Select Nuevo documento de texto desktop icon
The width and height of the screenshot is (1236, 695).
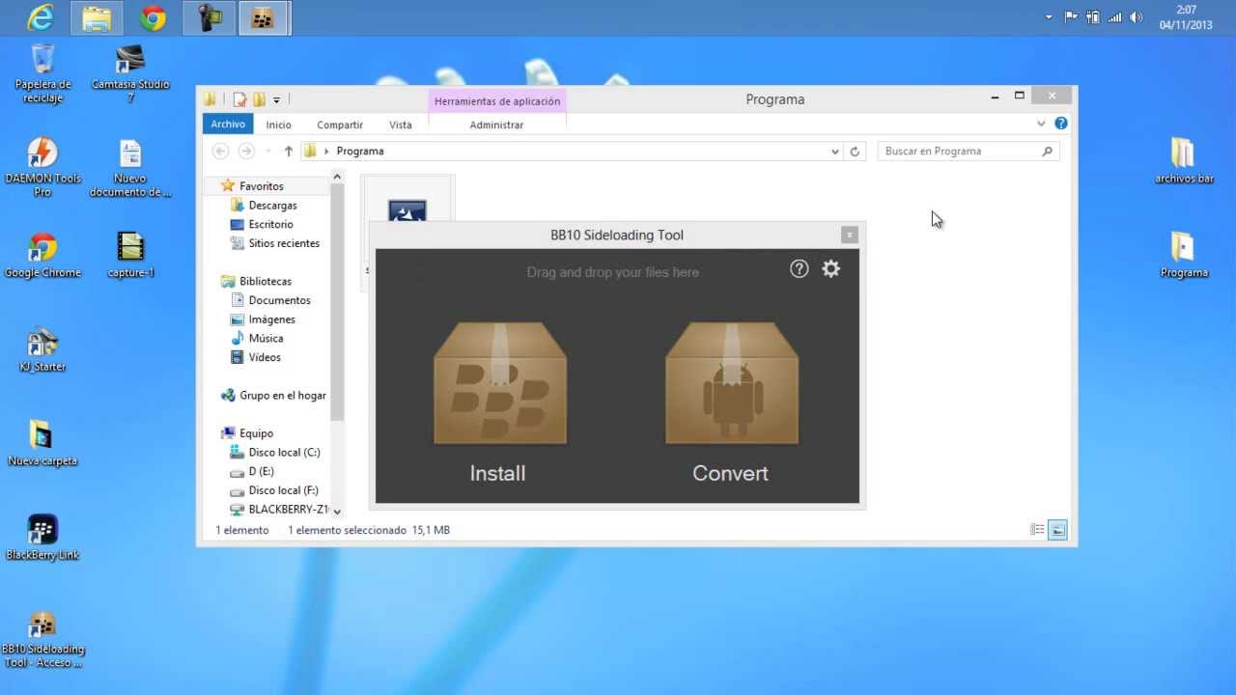tap(130, 167)
